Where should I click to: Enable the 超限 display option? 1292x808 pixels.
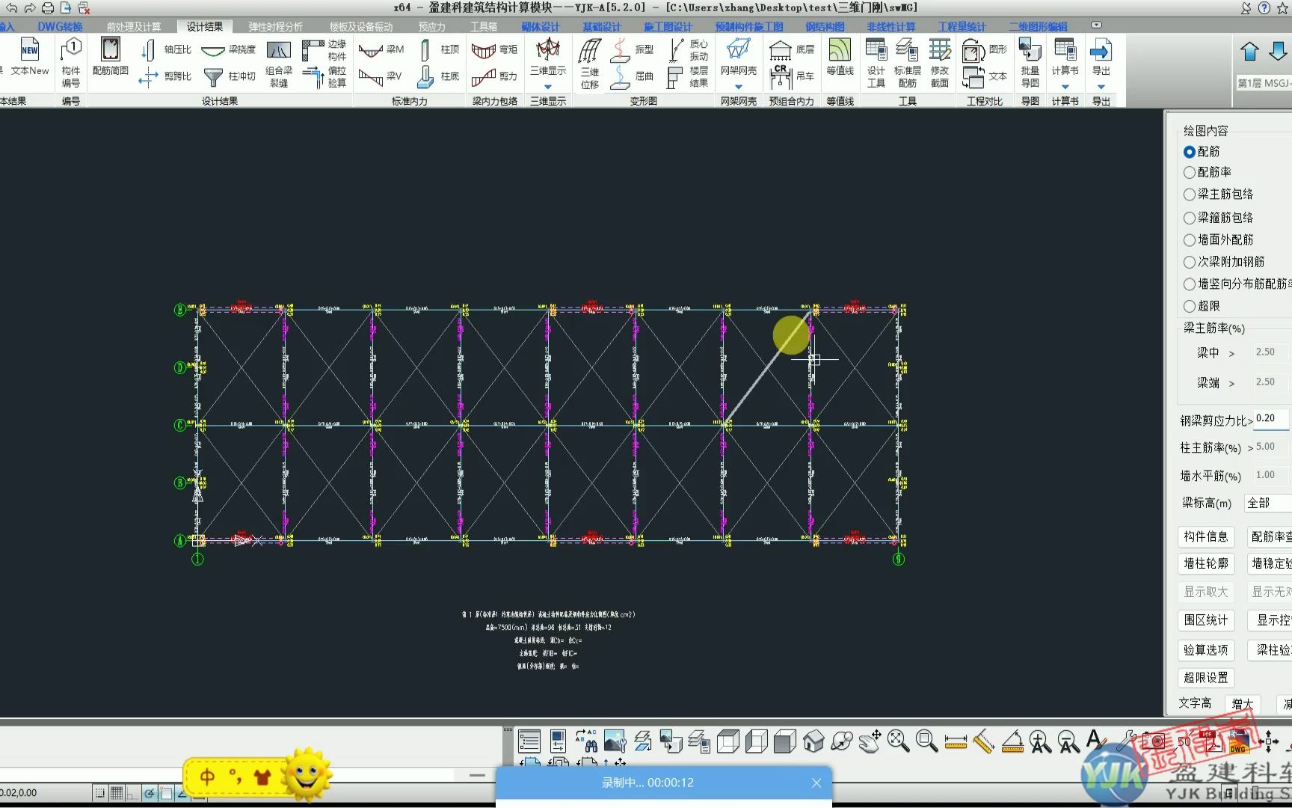point(1189,306)
